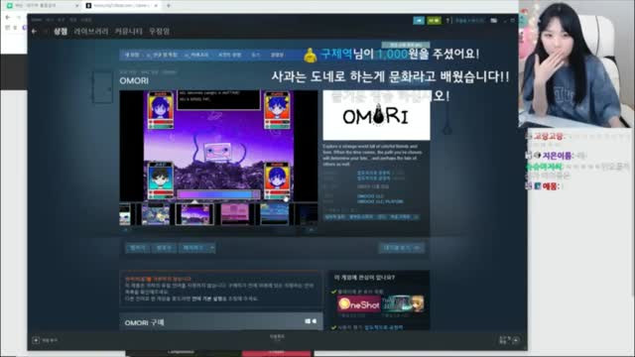The height and width of the screenshot is (357, 635).
Task: Open the 커뮤니티 (Community) menu
Action: coord(128,31)
